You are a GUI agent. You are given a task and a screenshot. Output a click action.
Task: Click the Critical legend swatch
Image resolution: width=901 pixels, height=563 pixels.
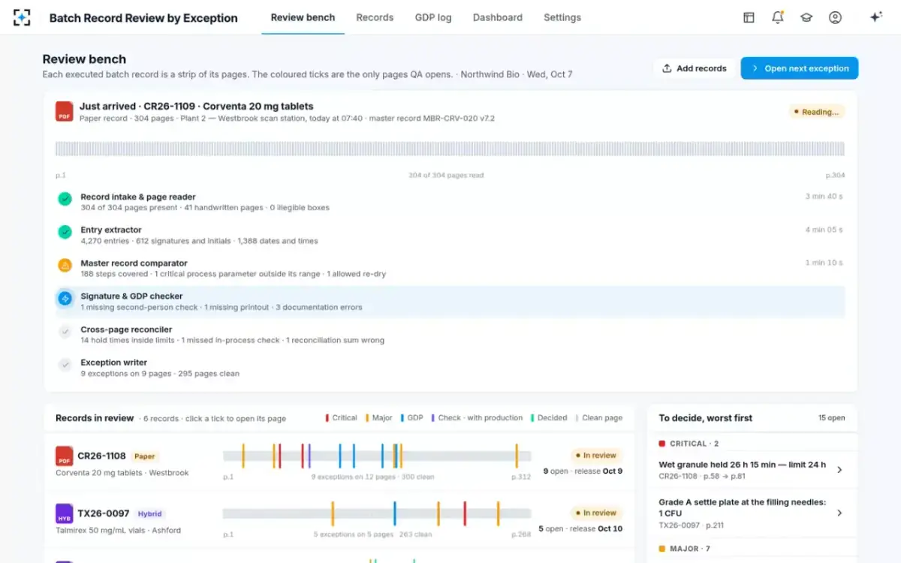[327, 418]
